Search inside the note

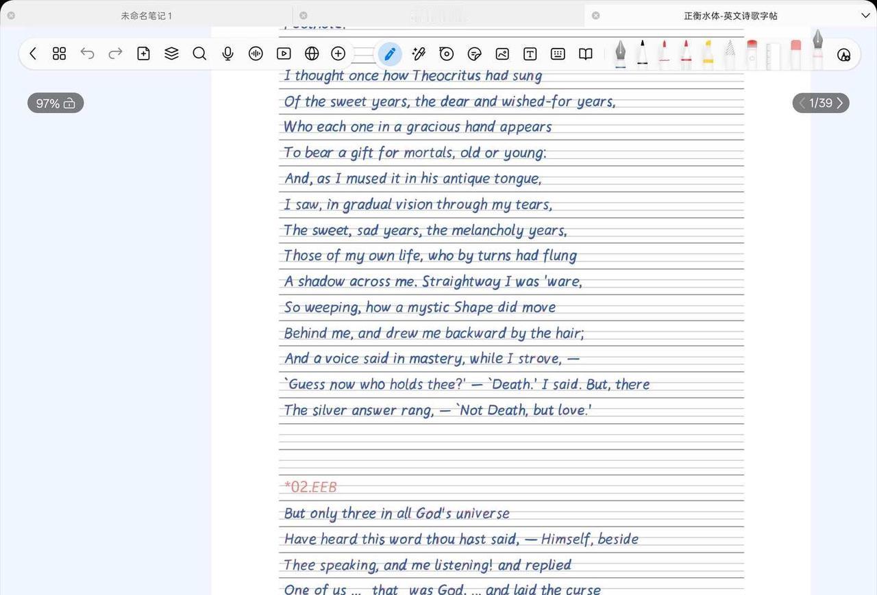point(199,53)
